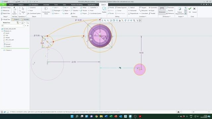Apply the Mid-point constraint
This screenshot has height=119, width=212.
click(143, 11)
